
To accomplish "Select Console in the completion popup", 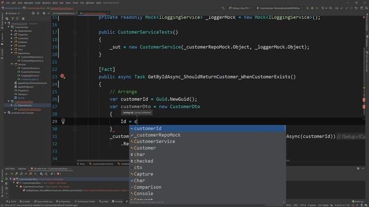I will coord(208,194).
